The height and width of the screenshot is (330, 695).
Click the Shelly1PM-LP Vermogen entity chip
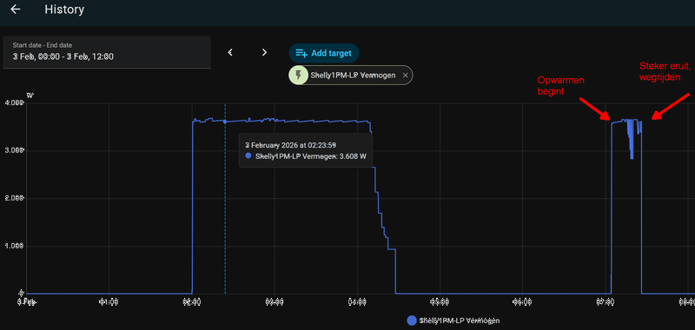351,76
